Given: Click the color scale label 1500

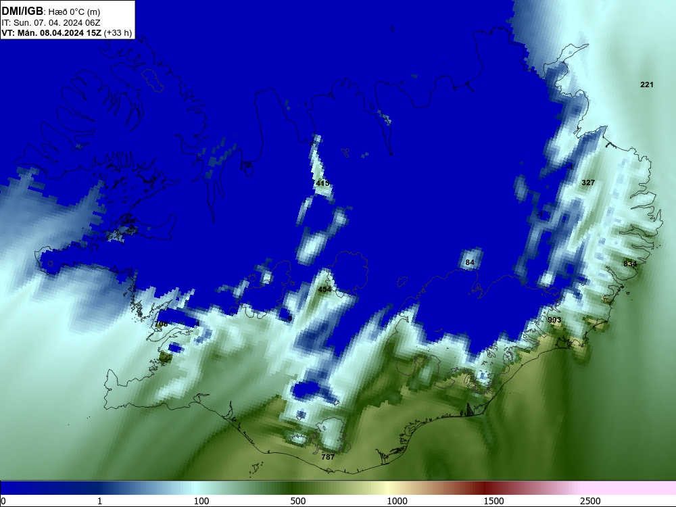Looking at the screenshot, I should [493, 501].
